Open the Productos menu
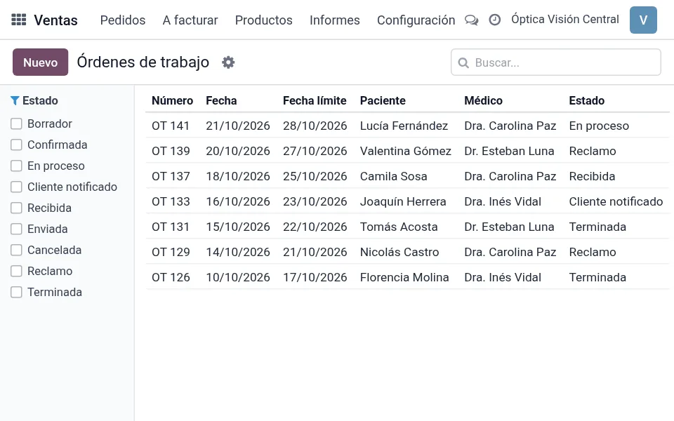The width and height of the screenshot is (674, 421). click(x=263, y=20)
